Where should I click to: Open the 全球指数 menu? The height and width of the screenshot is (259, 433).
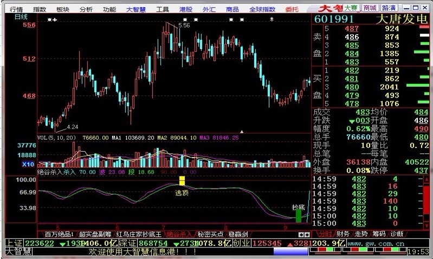[262, 9]
